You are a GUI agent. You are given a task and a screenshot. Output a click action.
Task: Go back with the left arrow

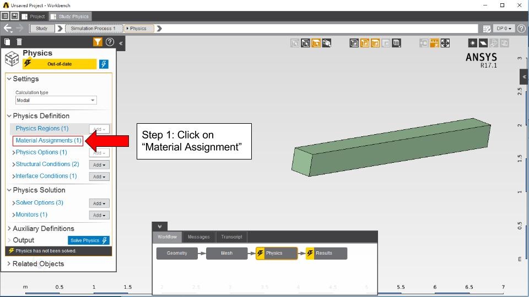(x=7, y=29)
